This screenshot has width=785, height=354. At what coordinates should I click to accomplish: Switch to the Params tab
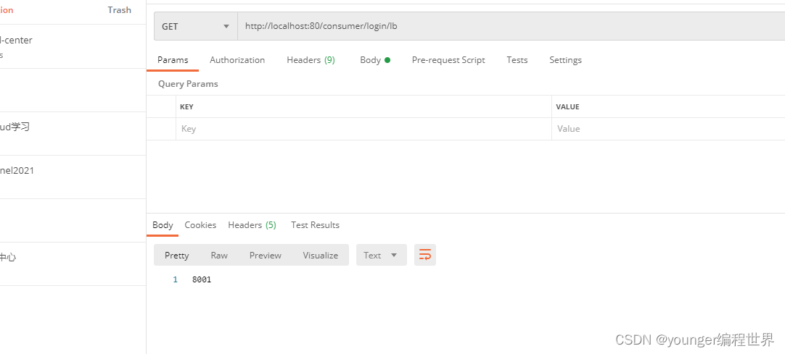tap(173, 60)
